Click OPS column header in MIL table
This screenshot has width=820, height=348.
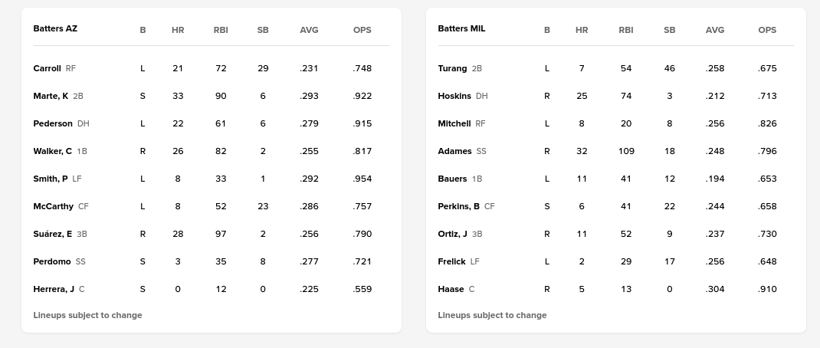click(767, 30)
